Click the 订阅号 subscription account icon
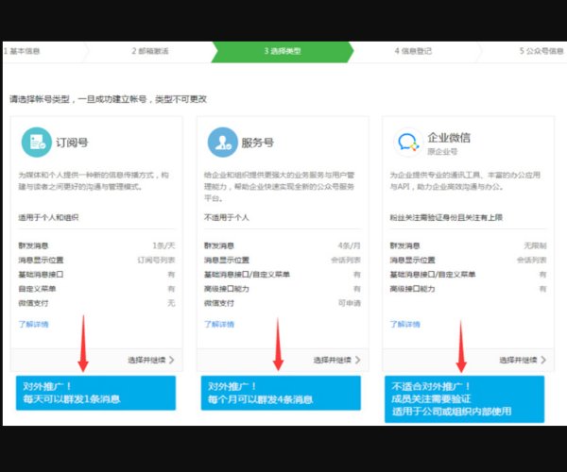Viewport: 567px width, 472px height. (37, 143)
